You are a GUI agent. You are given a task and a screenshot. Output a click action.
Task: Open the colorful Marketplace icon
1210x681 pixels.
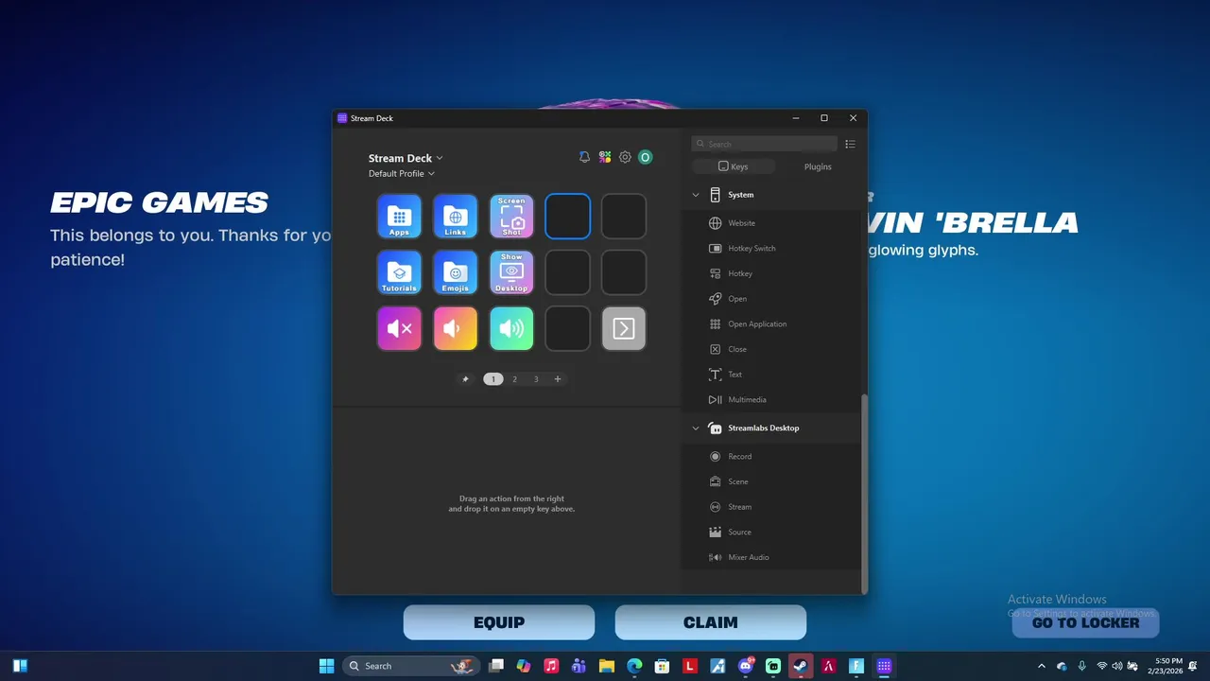click(x=605, y=157)
